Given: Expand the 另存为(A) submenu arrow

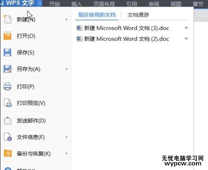Looking at the screenshot, I should [67, 69].
